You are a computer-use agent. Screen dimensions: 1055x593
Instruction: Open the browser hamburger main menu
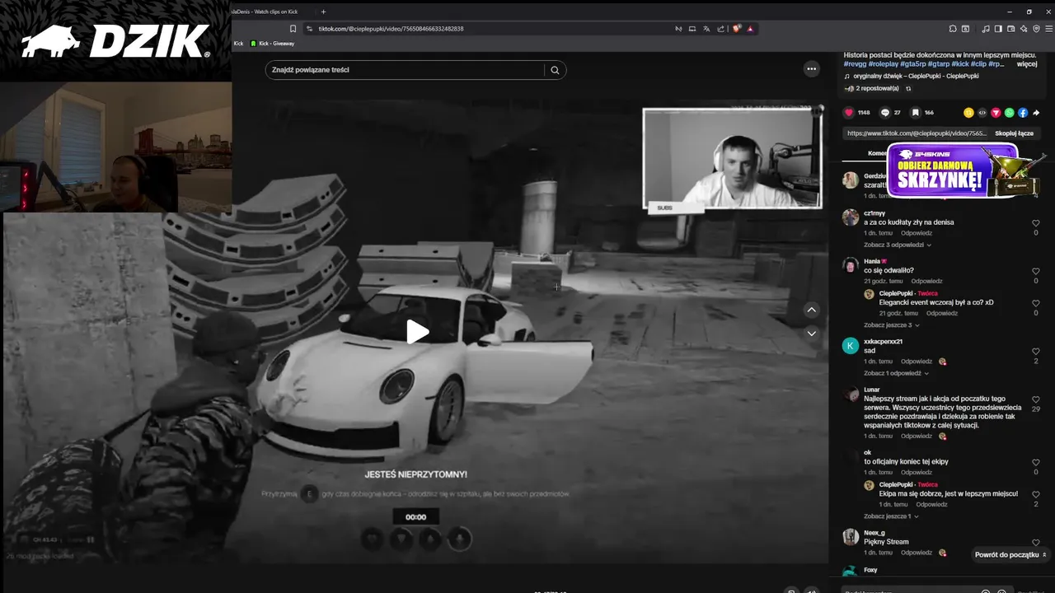coord(1048,29)
